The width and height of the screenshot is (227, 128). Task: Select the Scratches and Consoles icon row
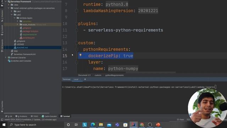[x=20, y=61]
